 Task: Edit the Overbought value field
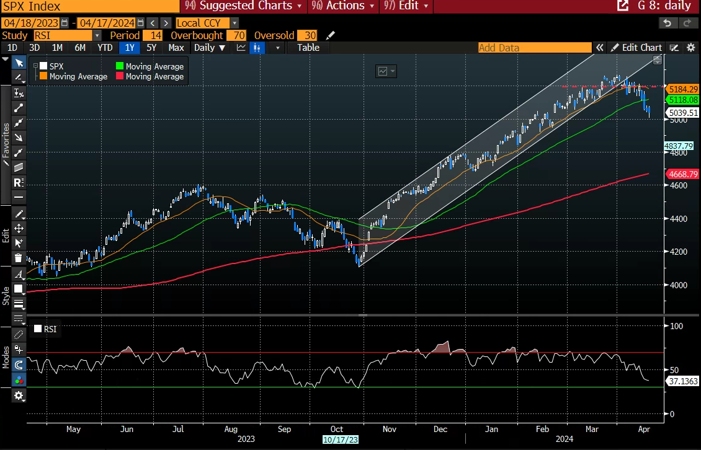(x=236, y=35)
